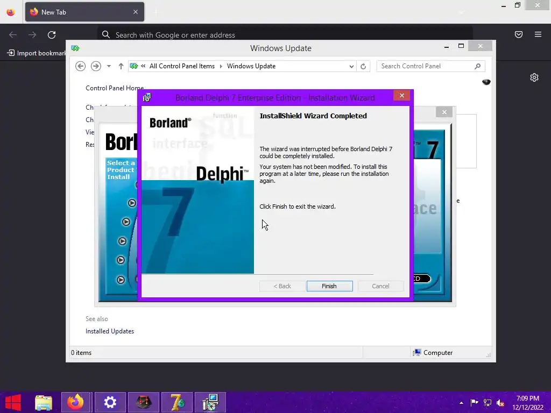Click the Computer status bar entry
551x413 pixels.
pos(433,353)
